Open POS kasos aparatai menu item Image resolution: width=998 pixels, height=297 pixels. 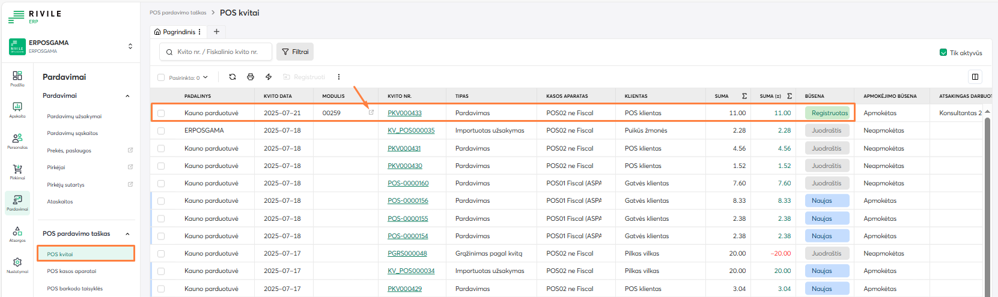click(x=72, y=271)
